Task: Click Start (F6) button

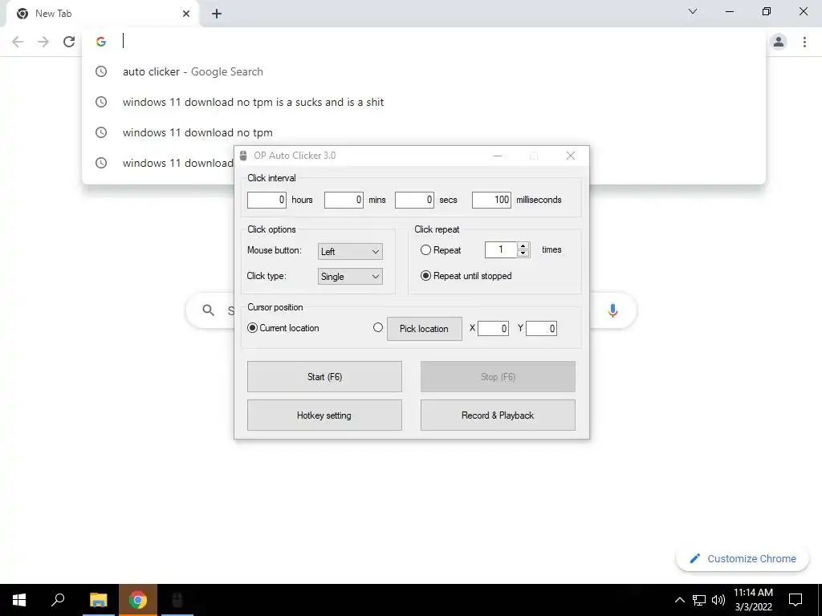Action: point(324,377)
